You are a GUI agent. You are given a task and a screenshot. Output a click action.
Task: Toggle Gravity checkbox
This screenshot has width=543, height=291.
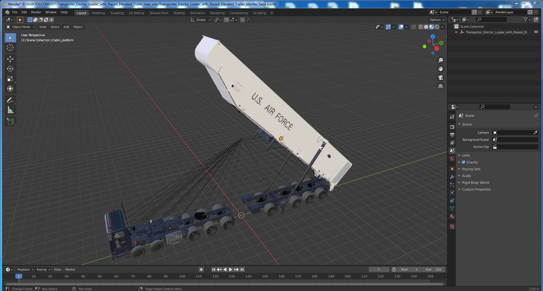(463, 162)
